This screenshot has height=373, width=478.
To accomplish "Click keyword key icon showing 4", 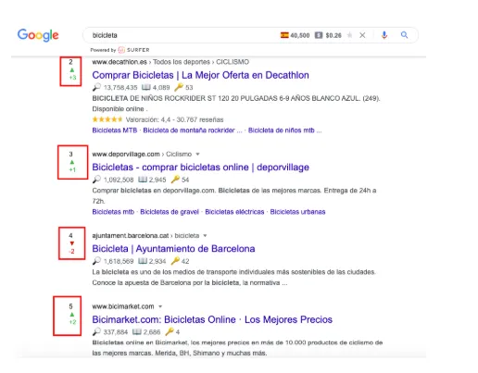I will click(170, 332).
